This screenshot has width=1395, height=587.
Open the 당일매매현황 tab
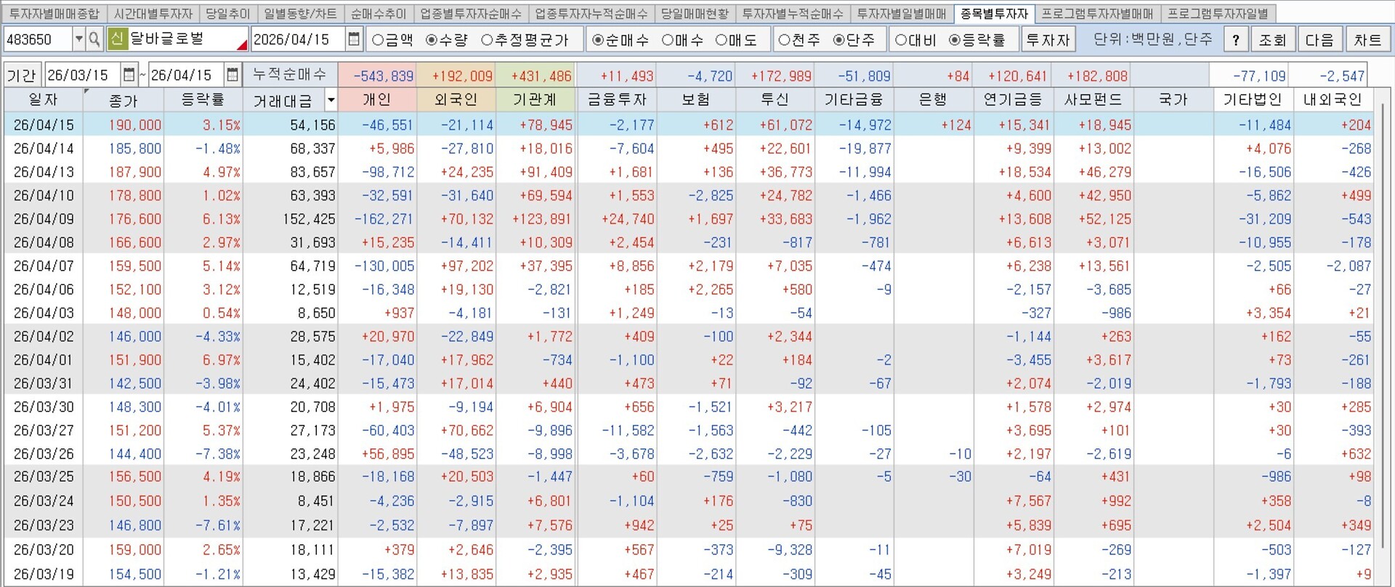(x=695, y=14)
